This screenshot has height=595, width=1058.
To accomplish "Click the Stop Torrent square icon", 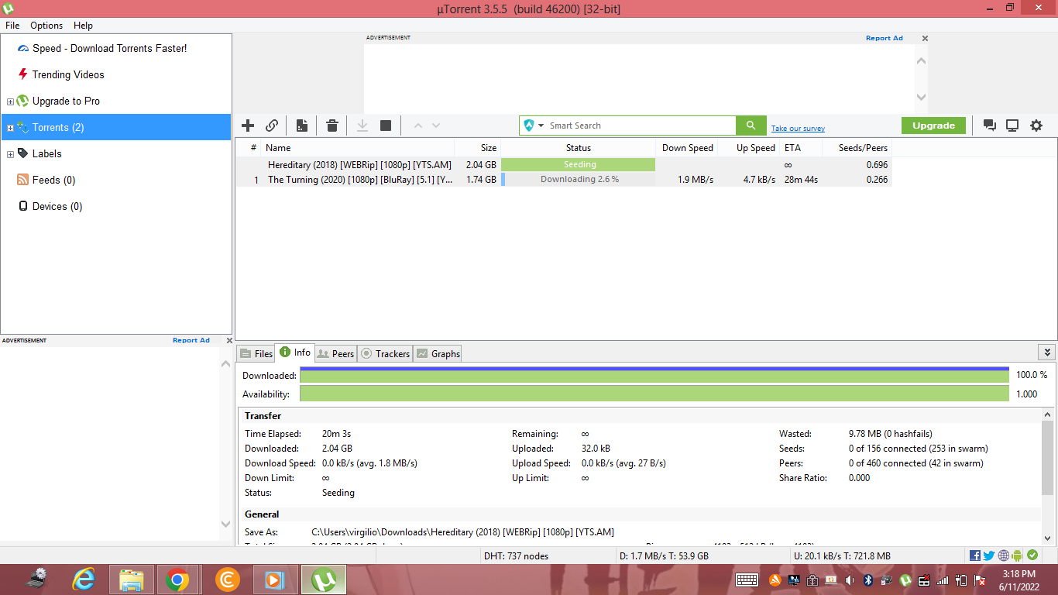I will point(386,126).
